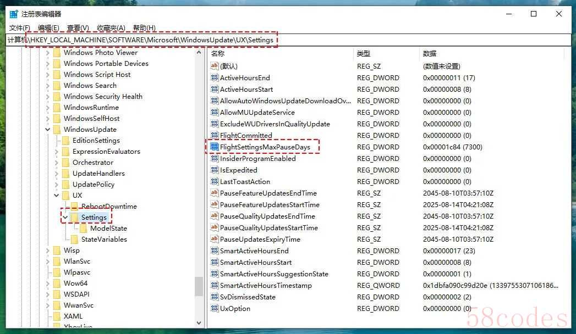
Task: Click the registry path address bar
Action: click(x=288, y=40)
